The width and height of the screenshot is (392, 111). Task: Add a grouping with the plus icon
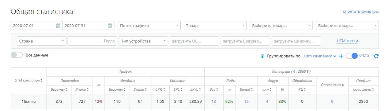click(x=341, y=56)
